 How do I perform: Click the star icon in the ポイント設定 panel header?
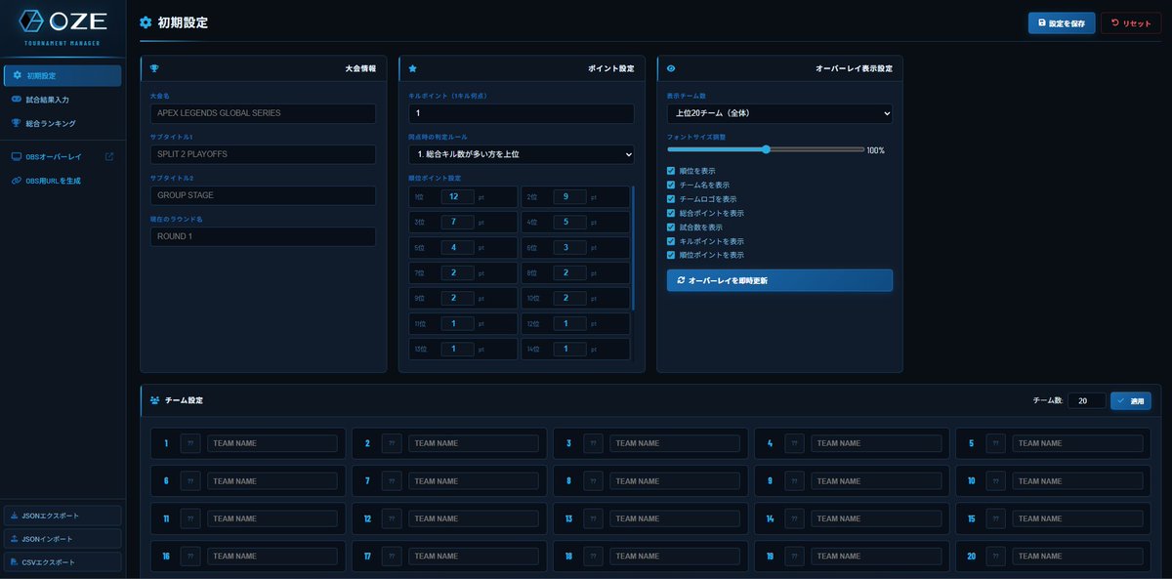pyautogui.click(x=412, y=68)
